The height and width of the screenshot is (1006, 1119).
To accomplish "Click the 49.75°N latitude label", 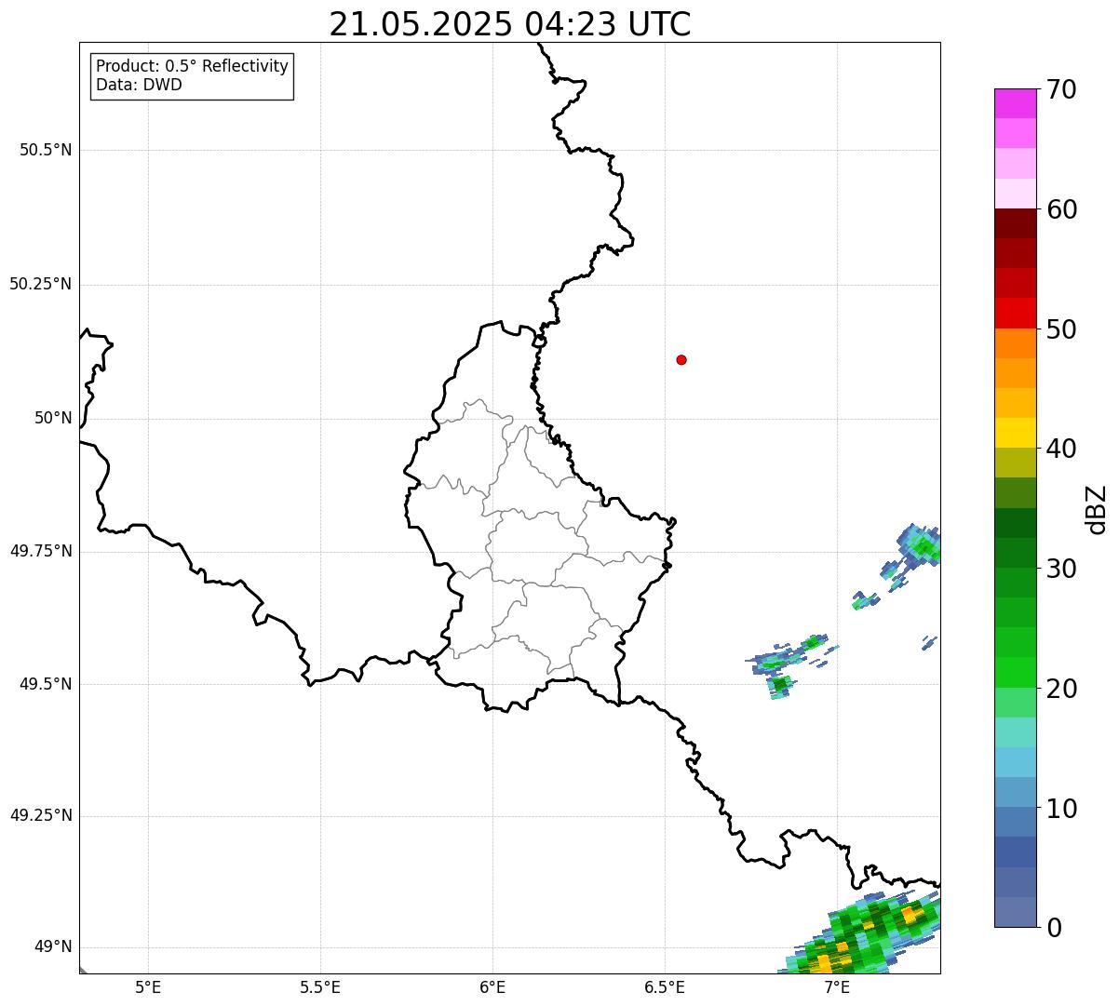I will (x=41, y=551).
